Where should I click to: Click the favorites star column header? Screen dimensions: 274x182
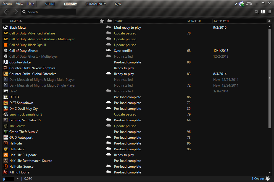tap(102, 21)
